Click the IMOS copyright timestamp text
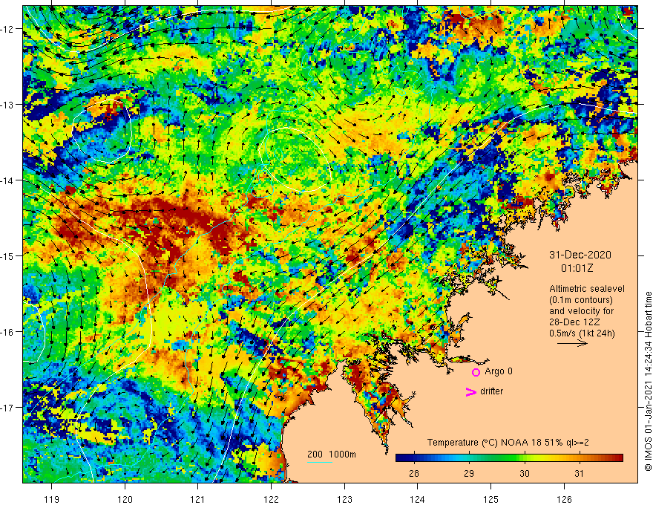The width and height of the screenshot is (653, 505). 648,381
